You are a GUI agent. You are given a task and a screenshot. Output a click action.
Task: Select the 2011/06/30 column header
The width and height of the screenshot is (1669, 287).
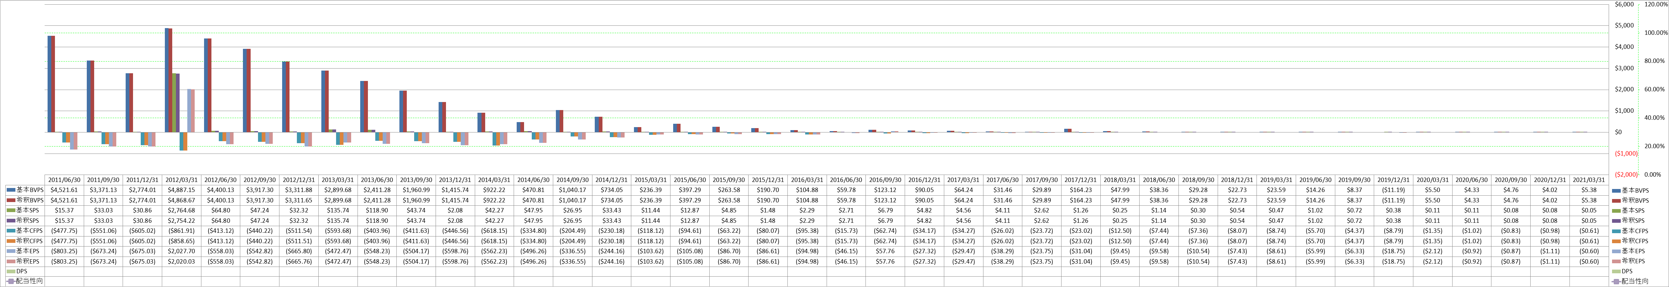(64, 180)
